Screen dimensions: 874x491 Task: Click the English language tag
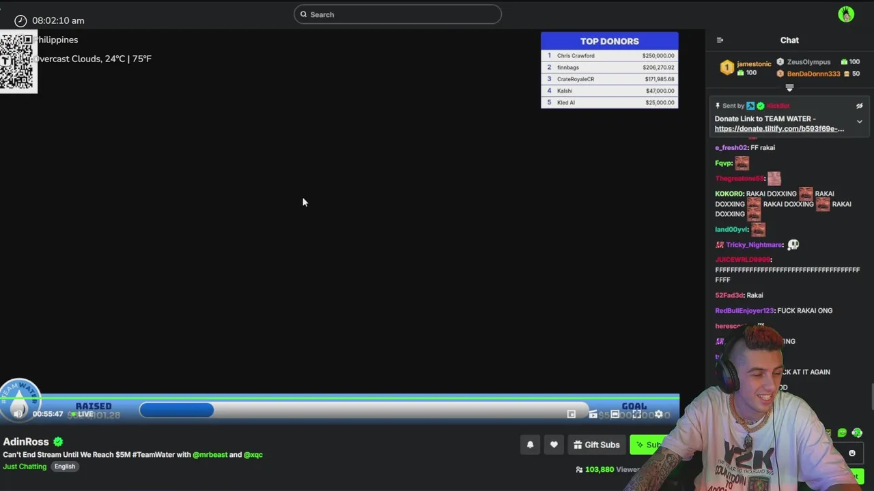coord(65,466)
